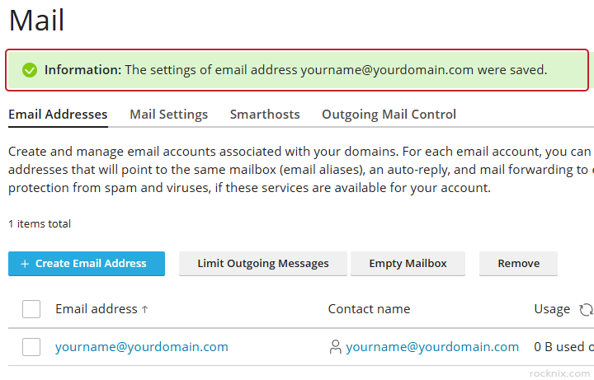Image resolution: width=594 pixels, height=380 pixels.
Task: Click the contact name link yourname@yourdomain.com
Action: coord(432,347)
